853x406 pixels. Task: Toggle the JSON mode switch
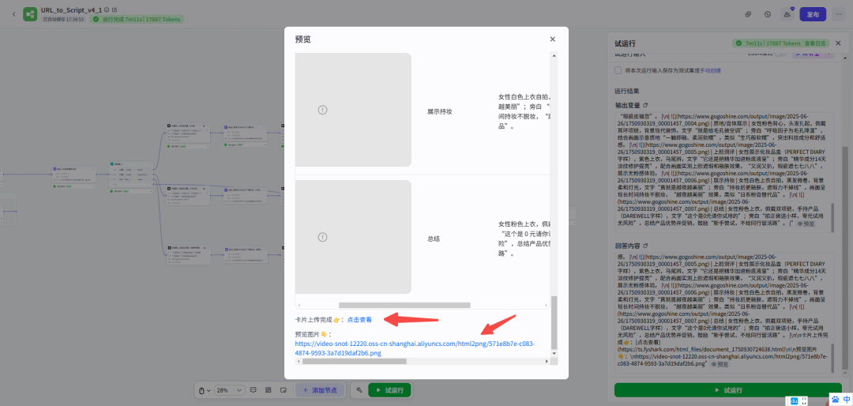click(780, 54)
